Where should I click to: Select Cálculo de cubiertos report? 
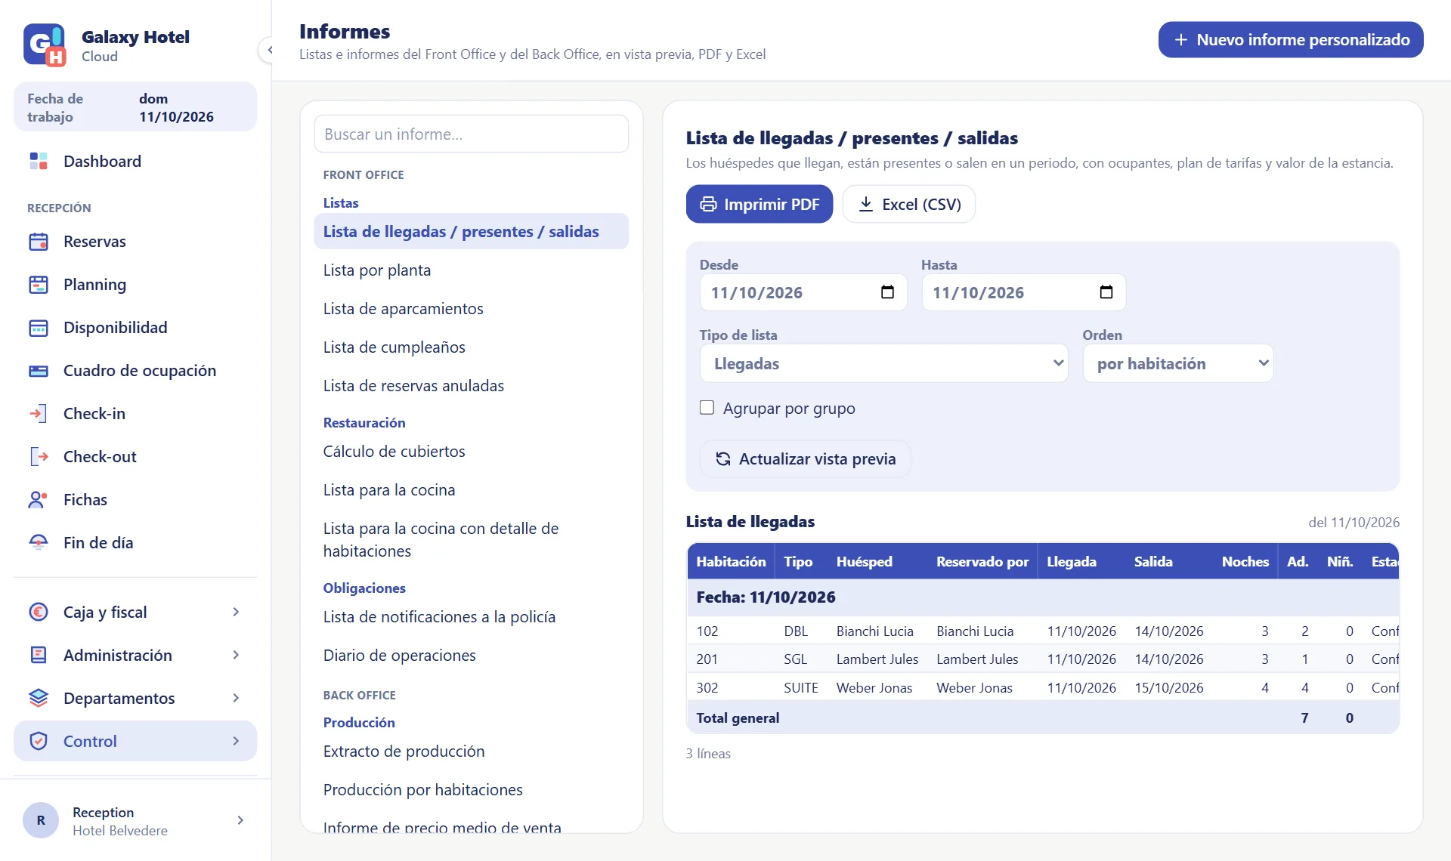point(471,452)
